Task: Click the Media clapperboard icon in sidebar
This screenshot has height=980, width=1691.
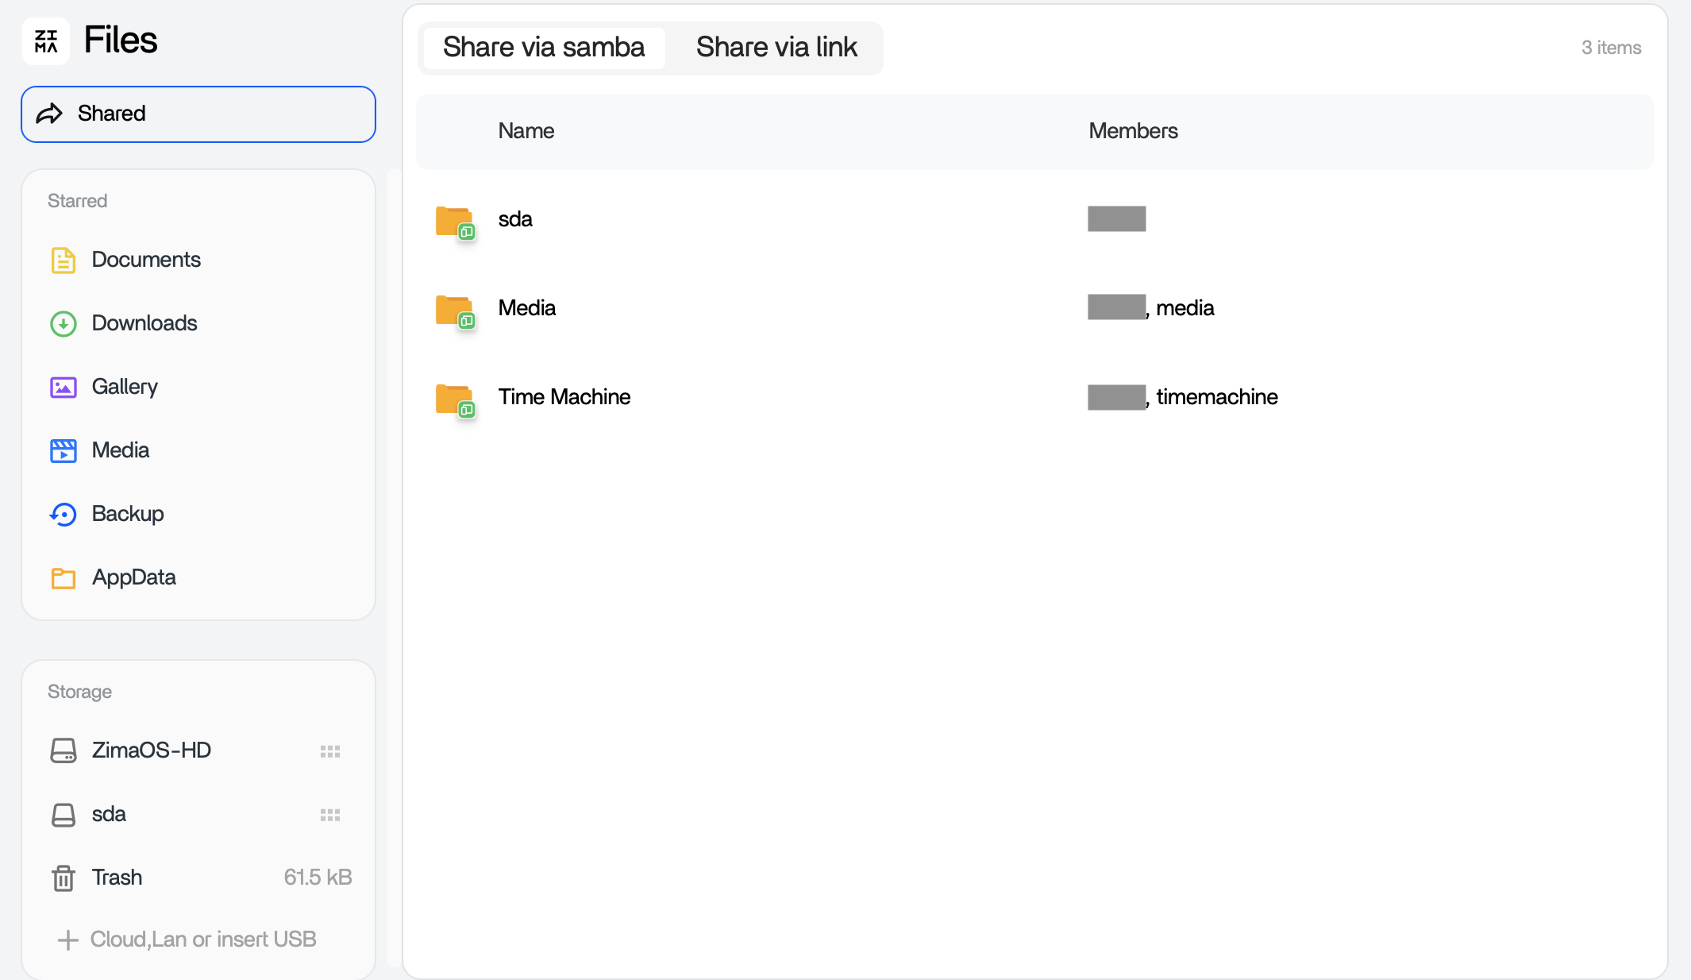Action: (x=64, y=450)
